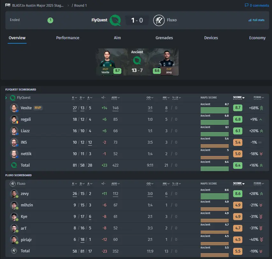The width and height of the screenshot is (272, 259).
Task: Click piriajr's player avatar
Action: pos(14,239)
